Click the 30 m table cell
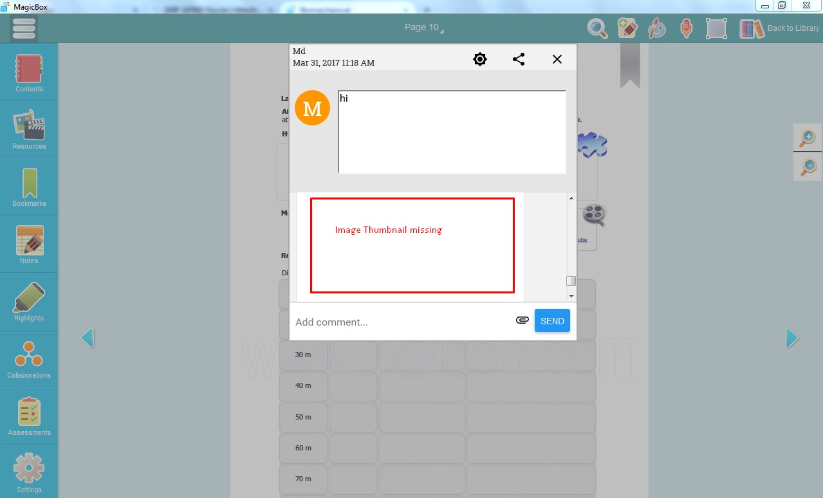 tap(303, 355)
